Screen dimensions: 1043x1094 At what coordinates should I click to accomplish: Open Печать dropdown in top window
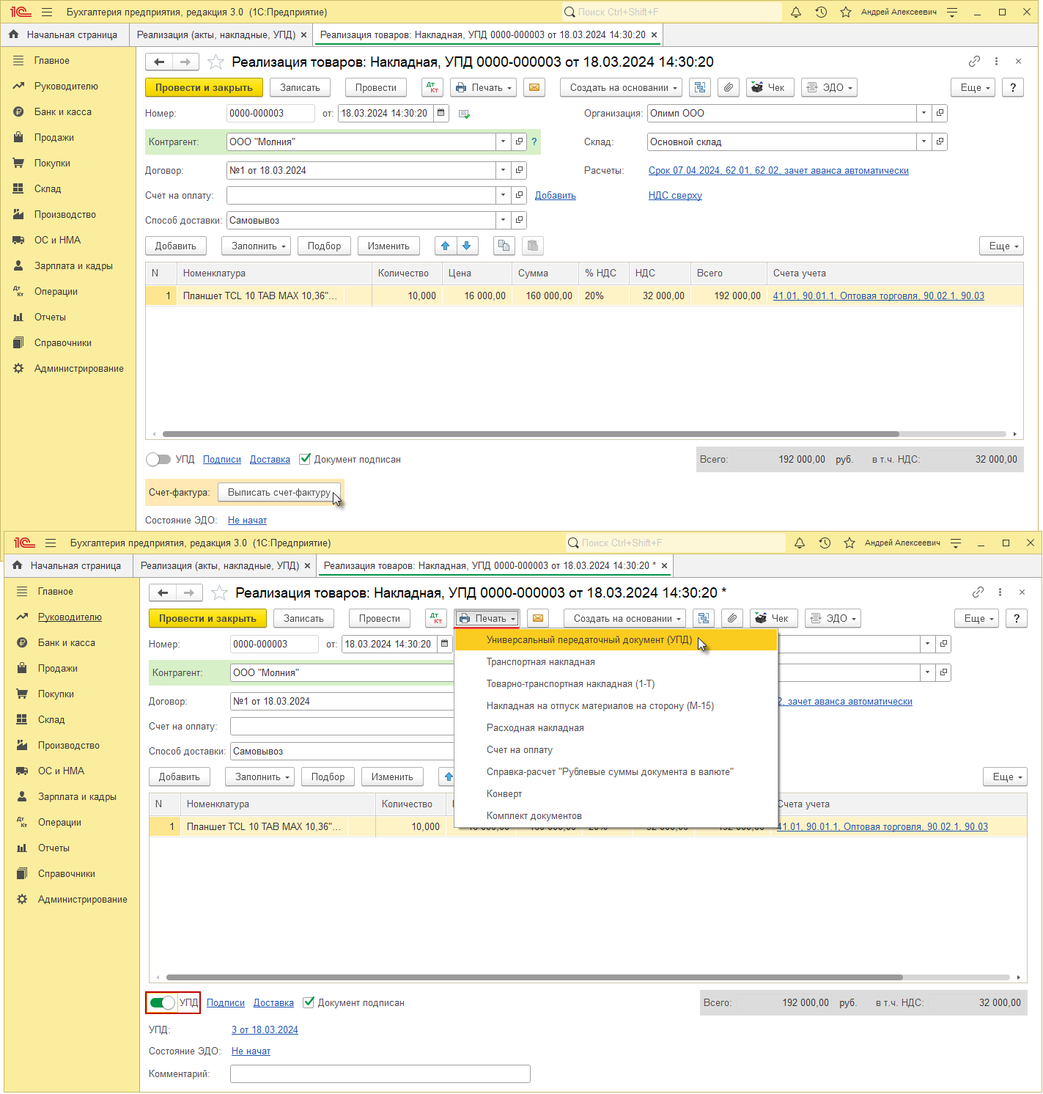pos(483,87)
